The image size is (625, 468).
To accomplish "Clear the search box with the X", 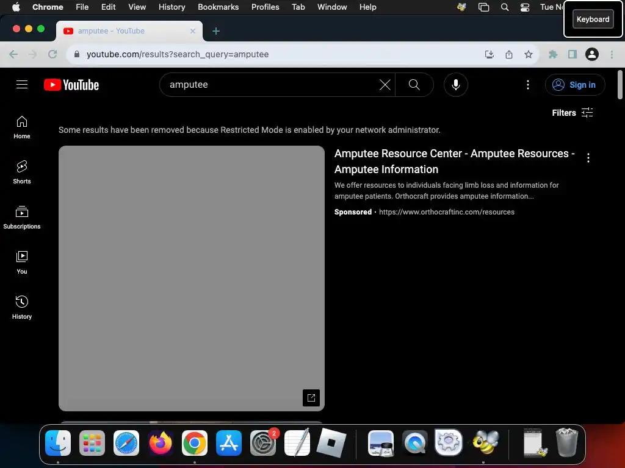I will click(x=385, y=84).
